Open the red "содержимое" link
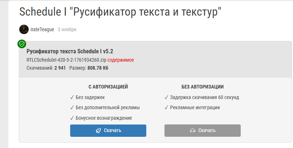 point(122,60)
